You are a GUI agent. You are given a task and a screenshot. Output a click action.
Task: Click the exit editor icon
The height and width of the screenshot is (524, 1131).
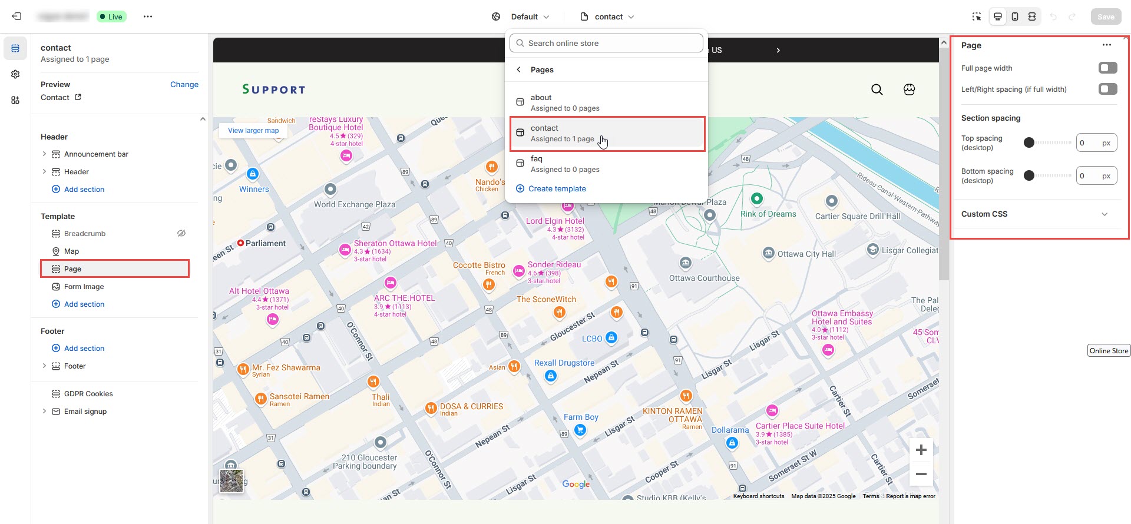click(x=16, y=16)
